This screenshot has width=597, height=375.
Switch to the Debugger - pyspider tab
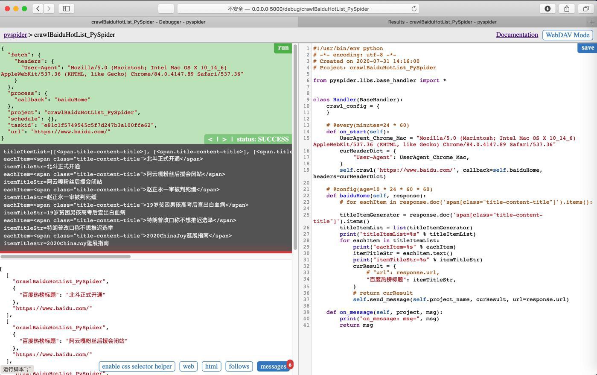click(x=149, y=22)
